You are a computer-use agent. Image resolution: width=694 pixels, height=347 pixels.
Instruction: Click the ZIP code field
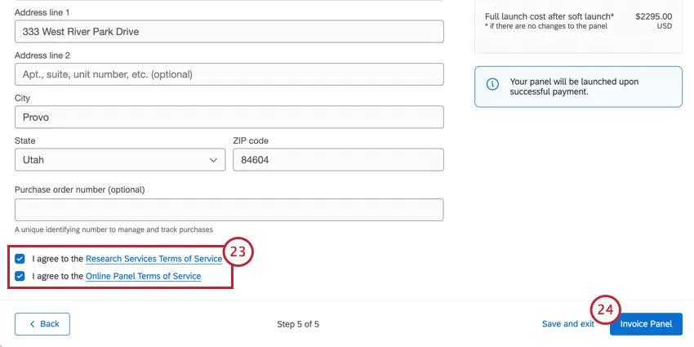pyautogui.click(x=338, y=160)
